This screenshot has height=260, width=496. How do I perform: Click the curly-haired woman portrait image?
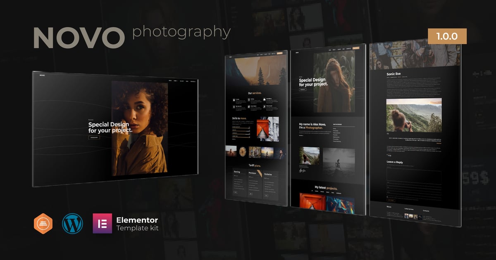[x=140, y=128]
